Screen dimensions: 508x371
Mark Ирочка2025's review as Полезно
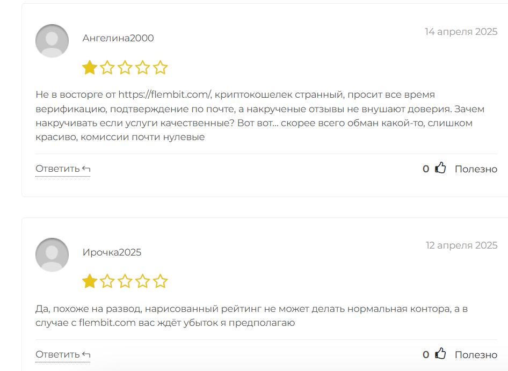coord(476,355)
